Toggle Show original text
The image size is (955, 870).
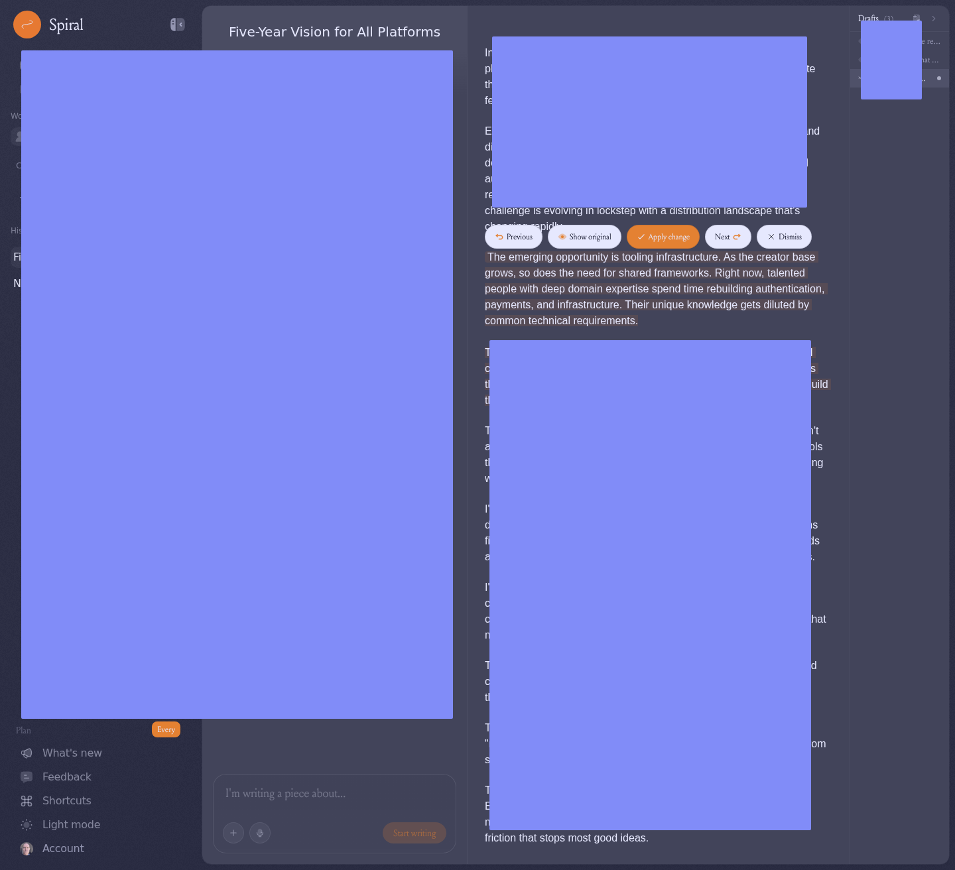(x=584, y=237)
